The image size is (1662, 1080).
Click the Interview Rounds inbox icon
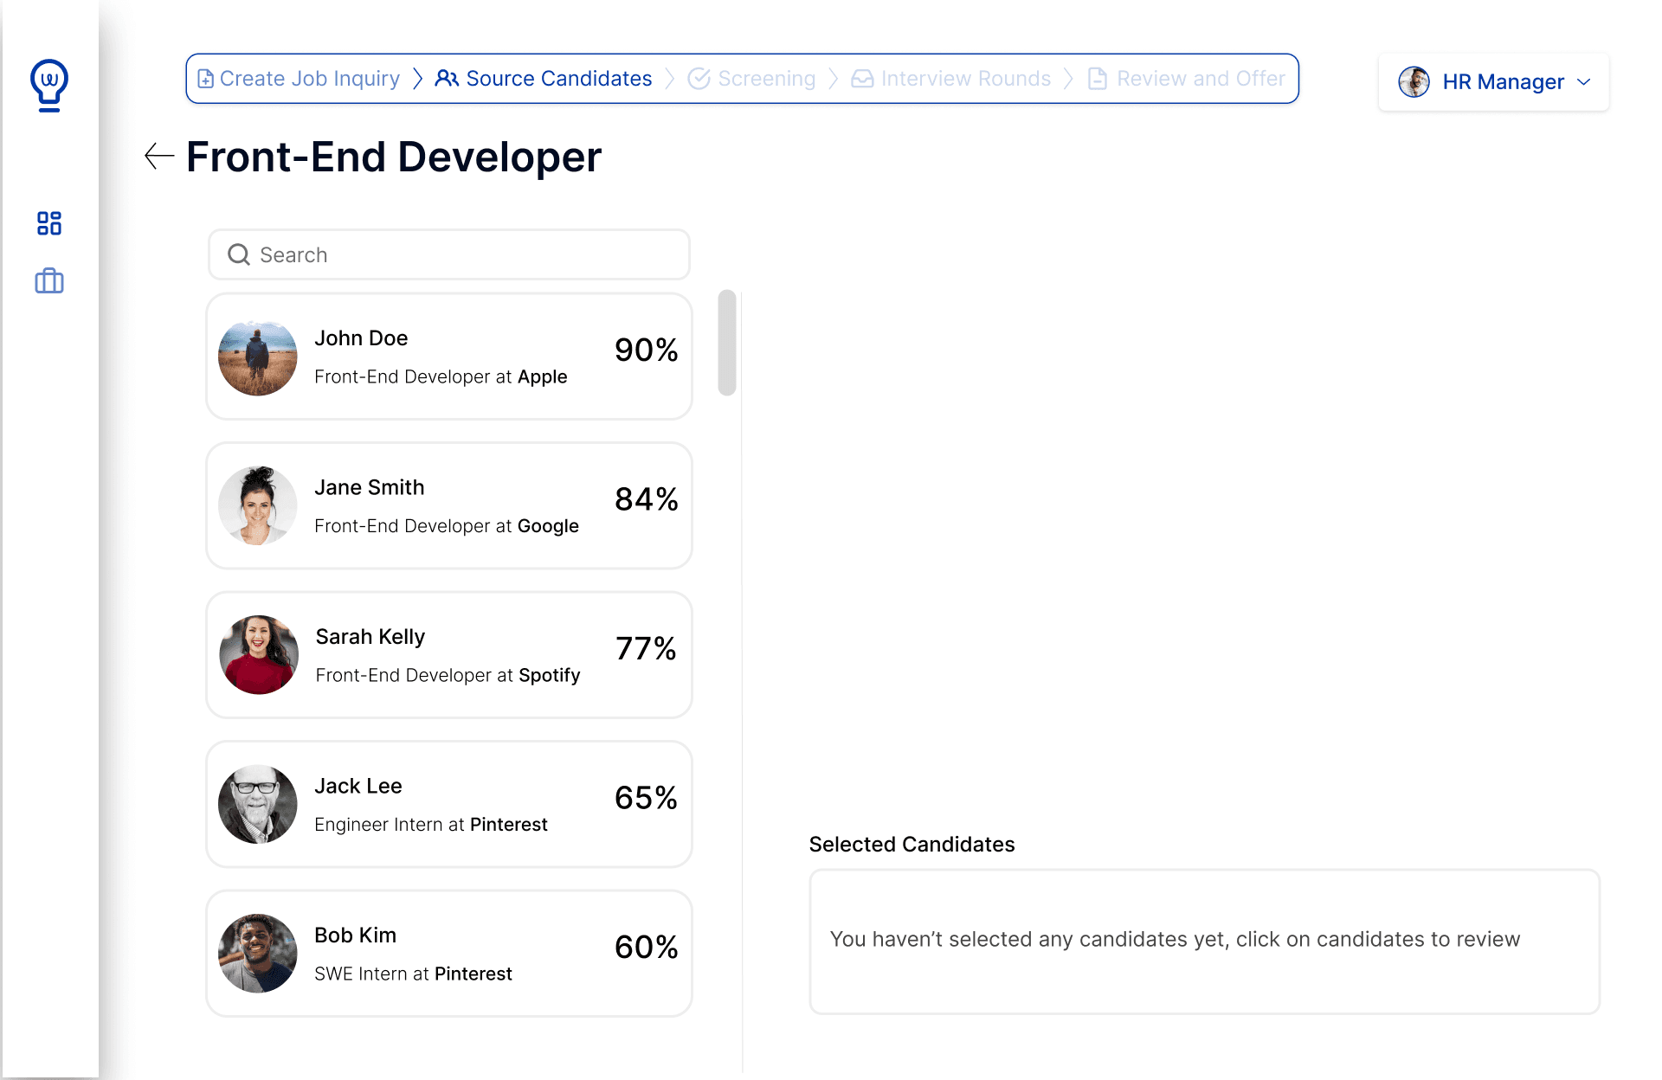pos(862,78)
